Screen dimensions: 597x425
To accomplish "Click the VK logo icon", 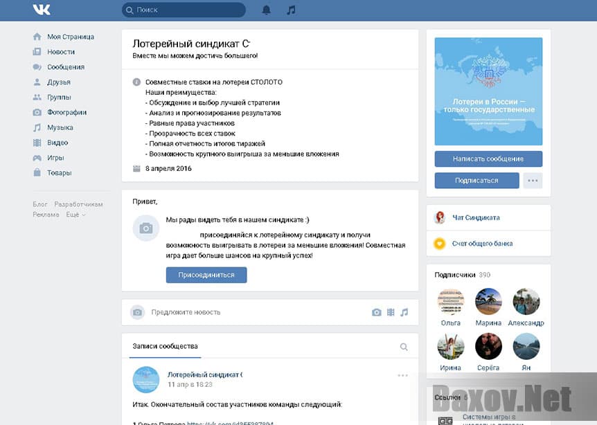I will coord(41,10).
